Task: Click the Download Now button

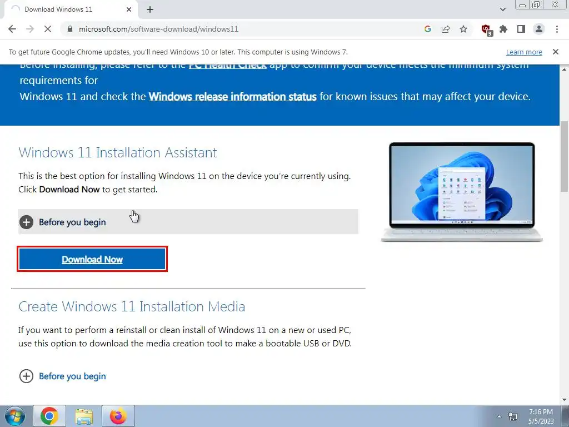Action: (92, 259)
